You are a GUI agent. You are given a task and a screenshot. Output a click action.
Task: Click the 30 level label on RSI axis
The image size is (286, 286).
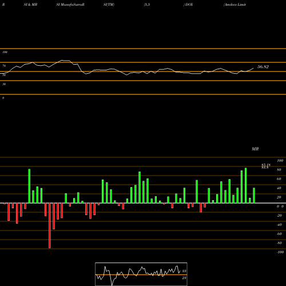tap(4, 84)
